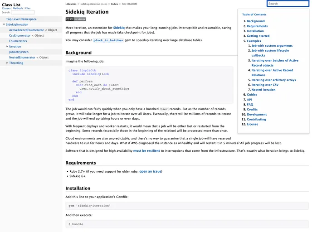Open the Classes list tab
Image resolution: width=312 pixels, height=232 pixels.
[6, 8]
